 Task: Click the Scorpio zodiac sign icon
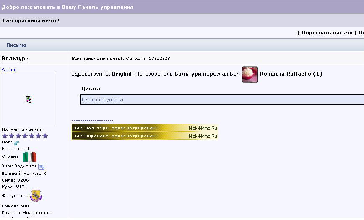[x=42, y=166]
